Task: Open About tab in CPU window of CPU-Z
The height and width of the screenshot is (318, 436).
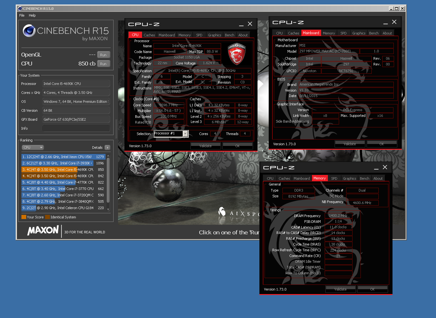Action: pos(243,35)
